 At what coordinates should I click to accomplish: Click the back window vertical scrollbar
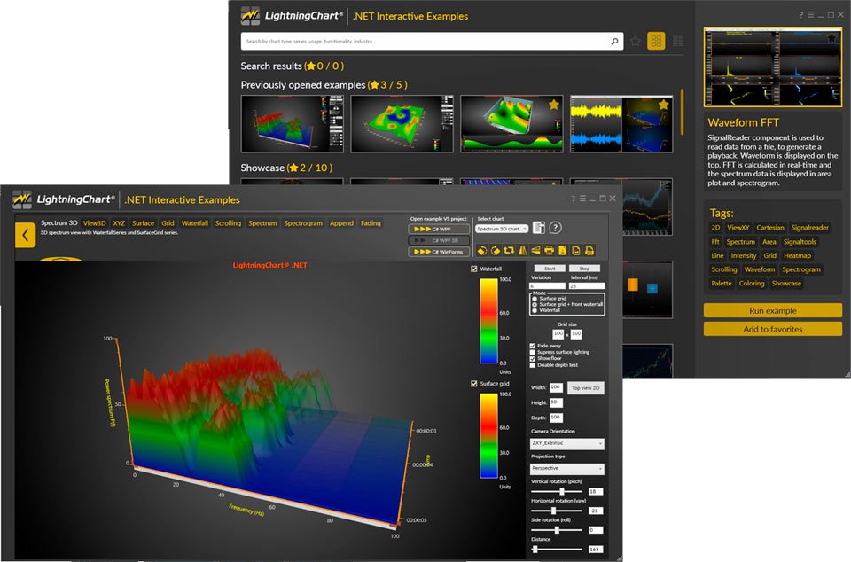[682, 112]
